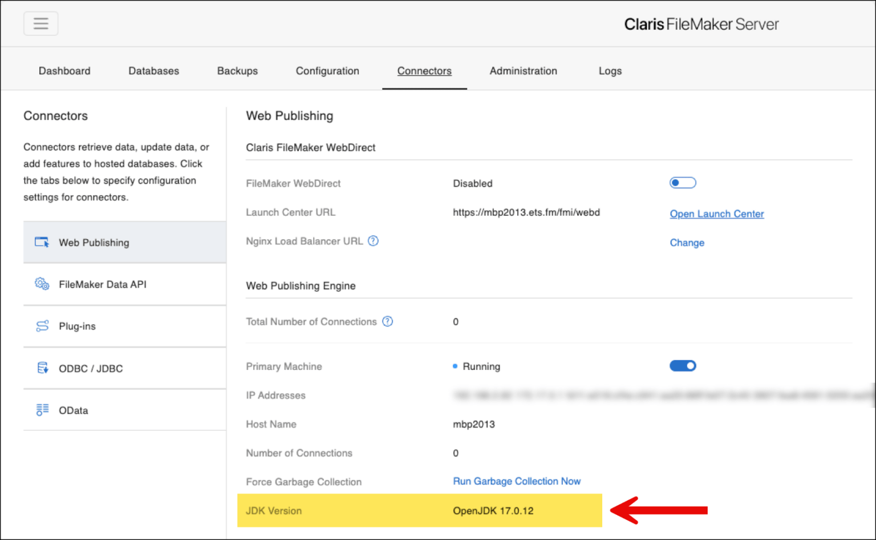Click the Open Launch Center link
The width and height of the screenshot is (876, 540).
coord(716,213)
